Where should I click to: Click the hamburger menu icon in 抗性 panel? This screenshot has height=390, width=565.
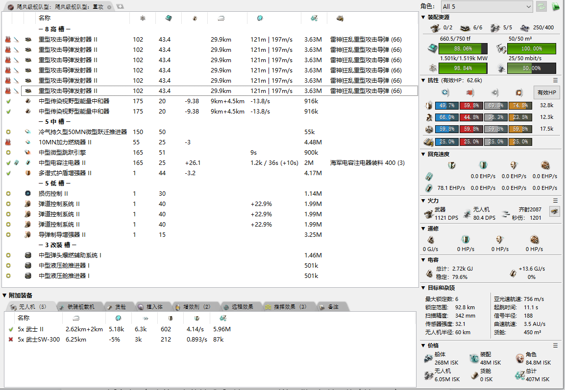(x=555, y=80)
